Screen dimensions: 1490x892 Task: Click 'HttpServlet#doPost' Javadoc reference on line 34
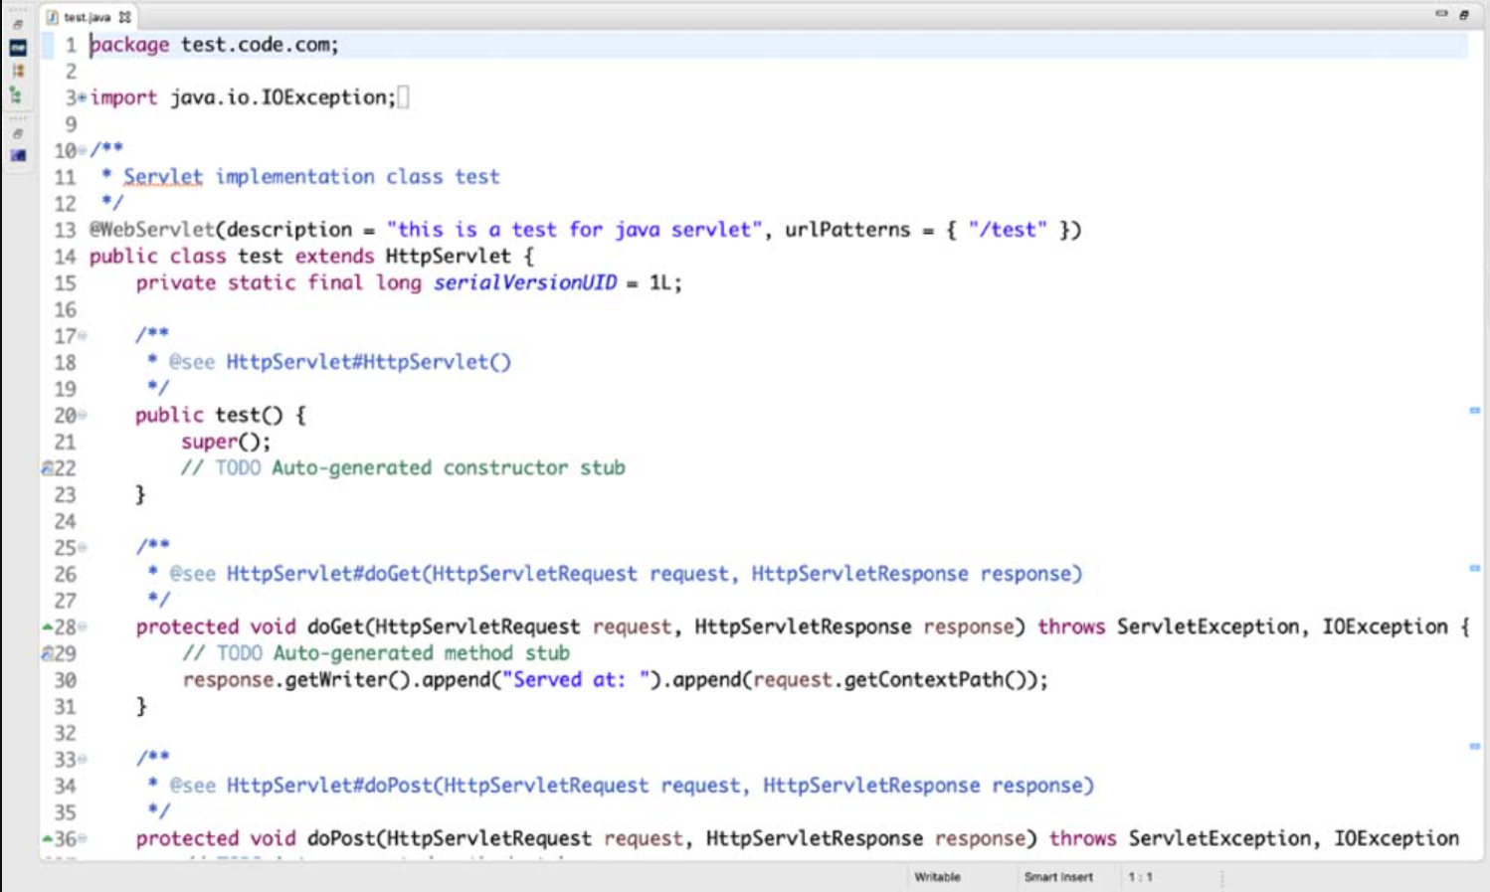pyautogui.click(x=330, y=787)
